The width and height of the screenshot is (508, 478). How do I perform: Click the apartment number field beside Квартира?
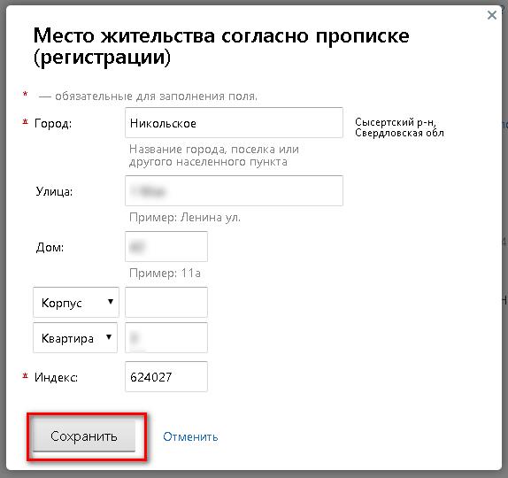pos(166,338)
